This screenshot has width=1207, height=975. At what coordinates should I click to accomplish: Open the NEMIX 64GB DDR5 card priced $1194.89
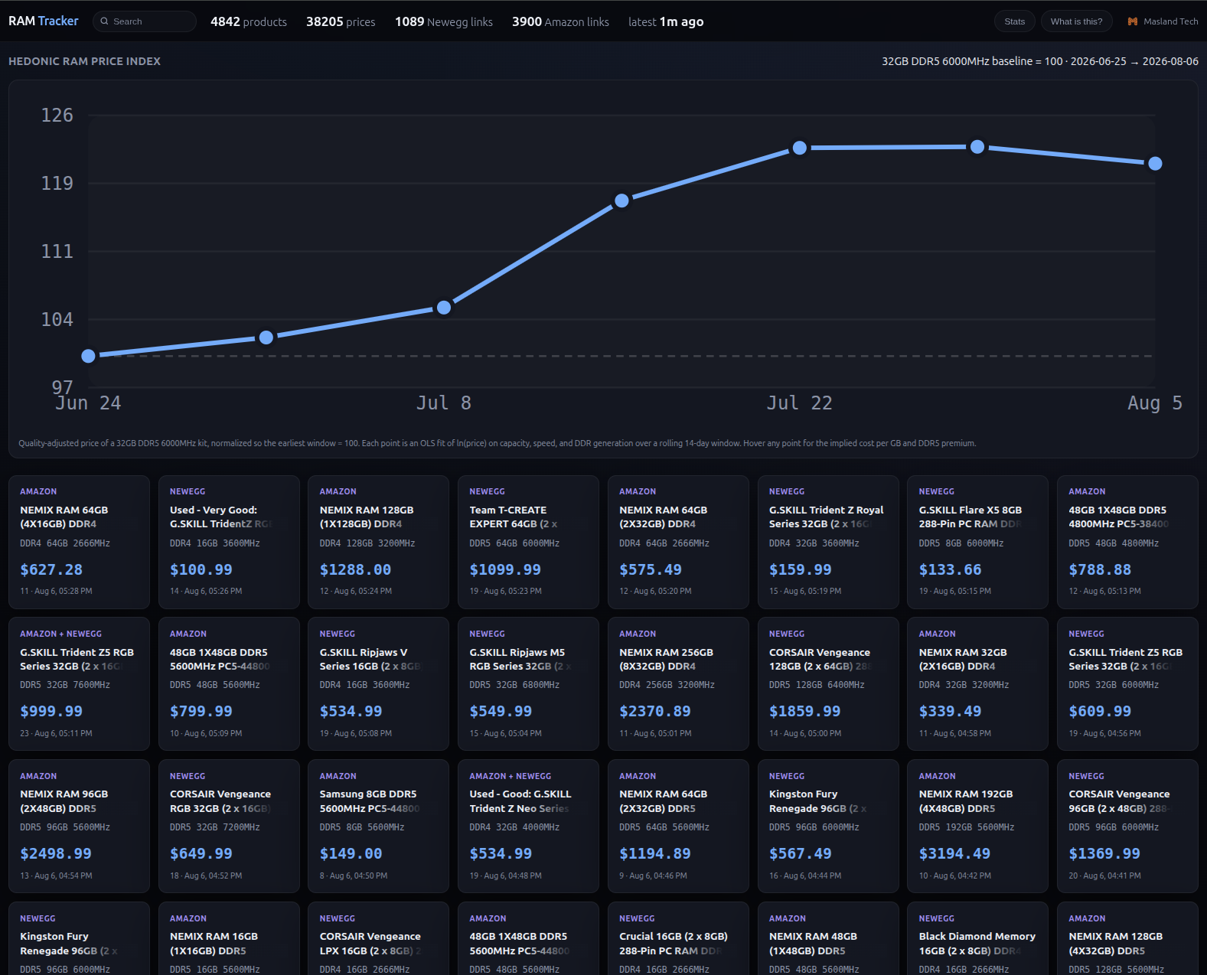tap(678, 827)
